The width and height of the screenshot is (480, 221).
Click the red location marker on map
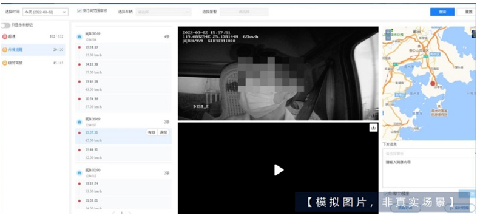(433, 83)
